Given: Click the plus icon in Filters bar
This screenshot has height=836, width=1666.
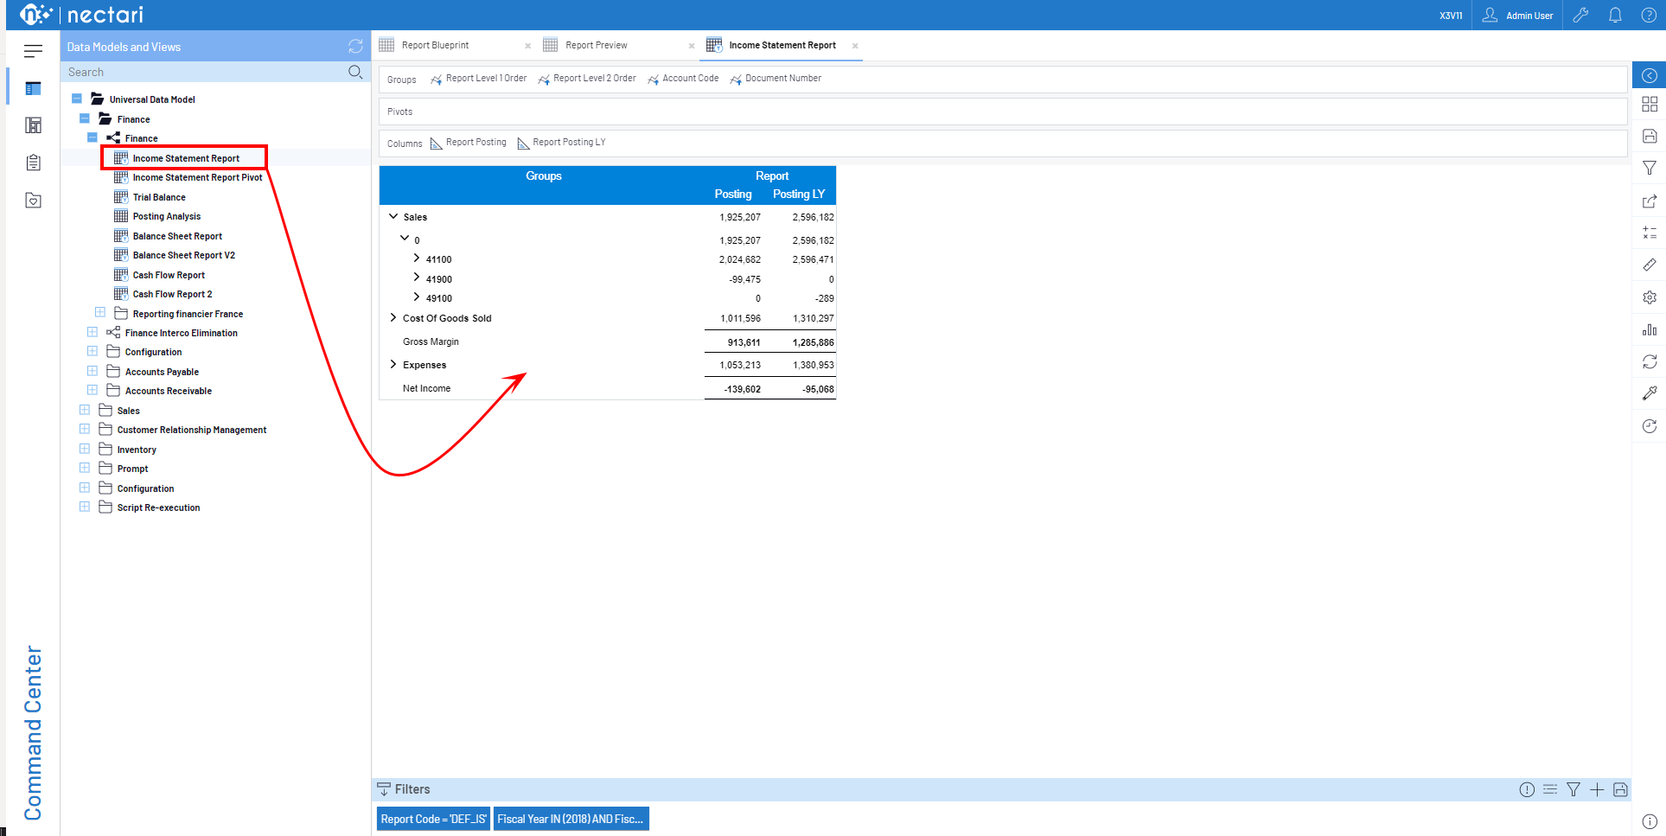Looking at the screenshot, I should tap(1596, 789).
